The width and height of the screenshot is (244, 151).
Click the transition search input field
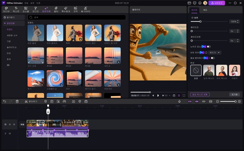(x=77, y=17)
